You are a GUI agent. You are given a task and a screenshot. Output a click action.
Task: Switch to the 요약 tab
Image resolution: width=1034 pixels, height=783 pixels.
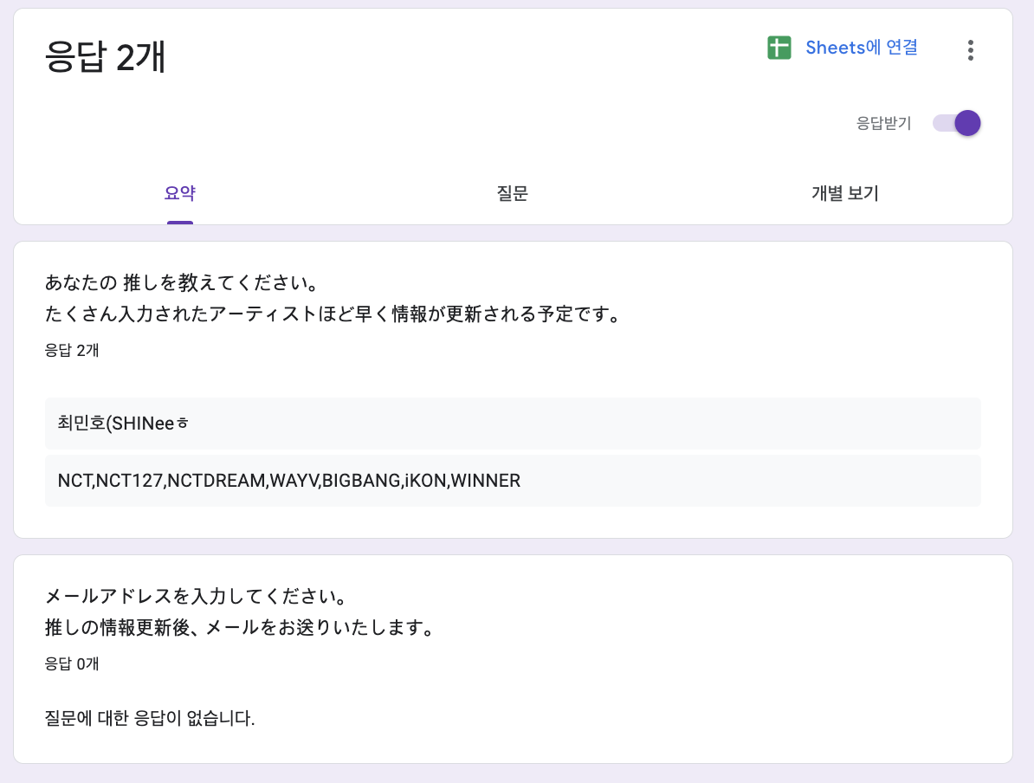[x=180, y=193]
